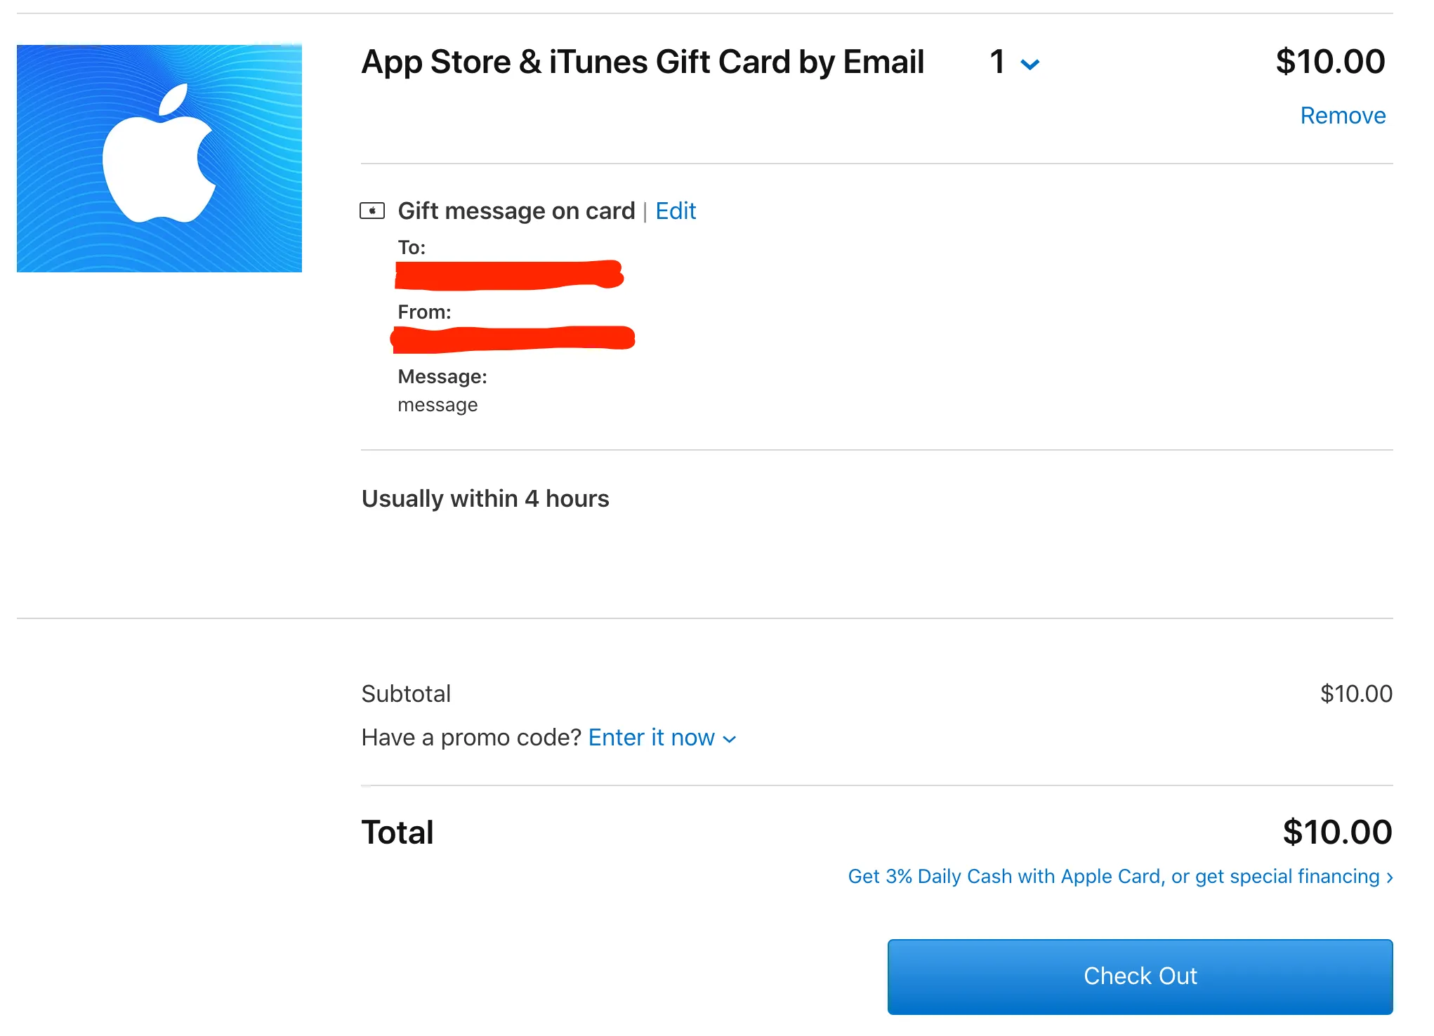Click the bold Total price of $10.00
This screenshot has height=1036, width=1434.
(1336, 832)
